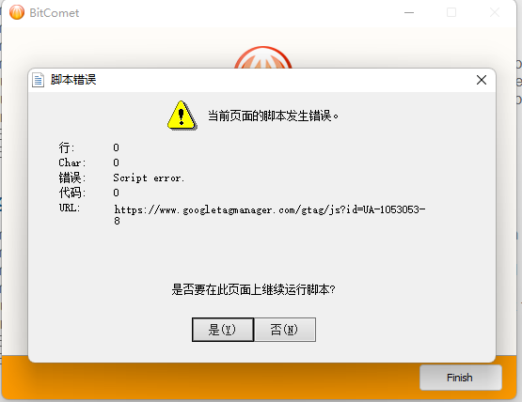
Task: Maximize the BitComet installer window
Action: pos(451,12)
